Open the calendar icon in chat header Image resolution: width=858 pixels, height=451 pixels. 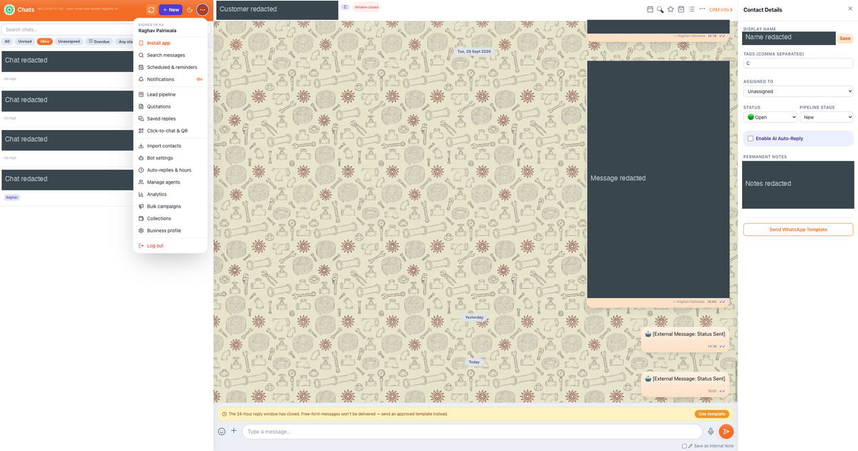point(650,9)
